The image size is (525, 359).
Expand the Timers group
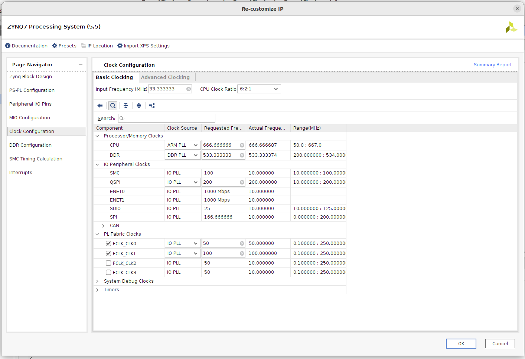(97, 290)
